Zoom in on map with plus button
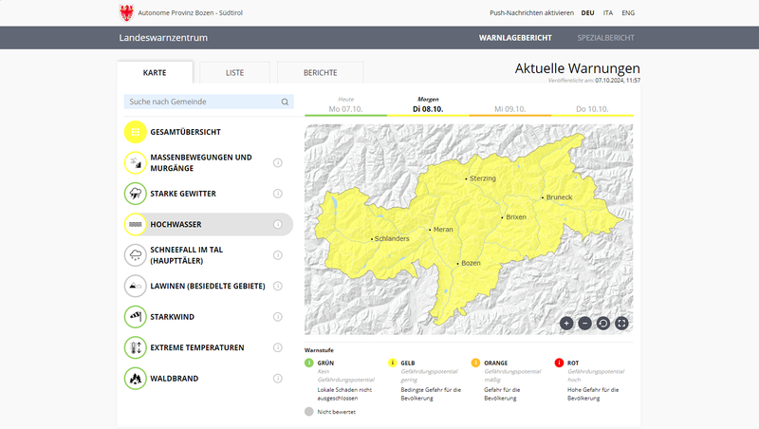The height and width of the screenshot is (429, 759). point(566,323)
